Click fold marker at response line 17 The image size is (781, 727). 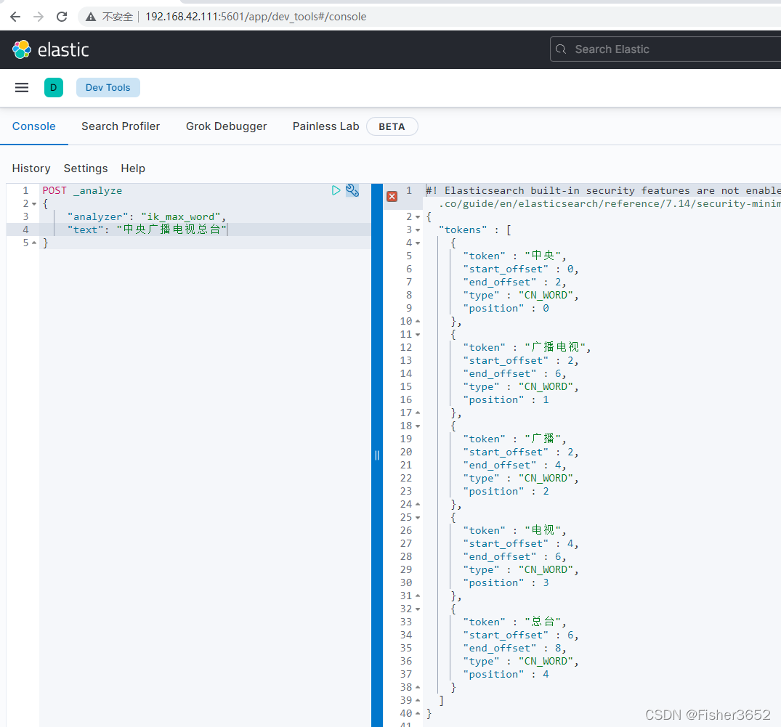point(418,413)
